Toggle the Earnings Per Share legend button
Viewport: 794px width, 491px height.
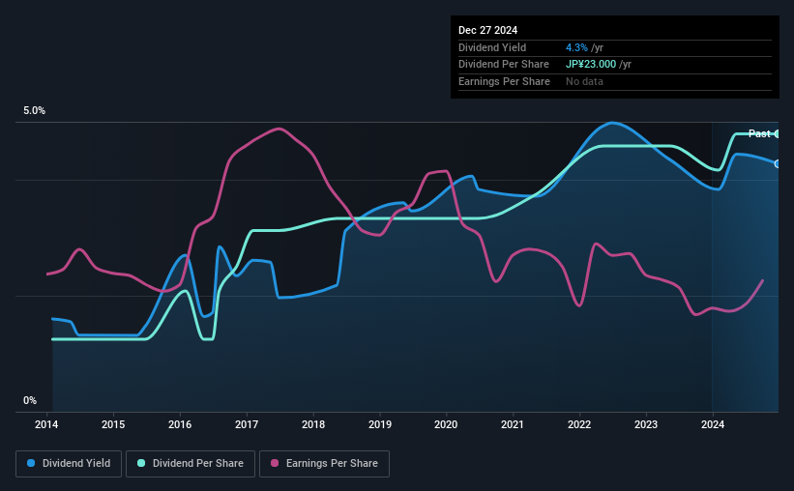pyautogui.click(x=324, y=464)
